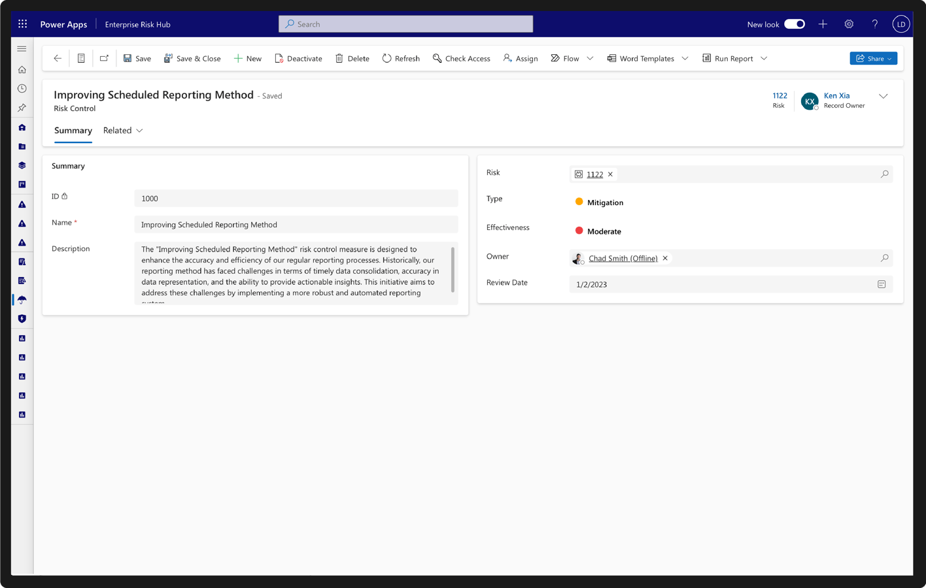Create a New record
The height and width of the screenshot is (588, 926).
click(x=247, y=58)
